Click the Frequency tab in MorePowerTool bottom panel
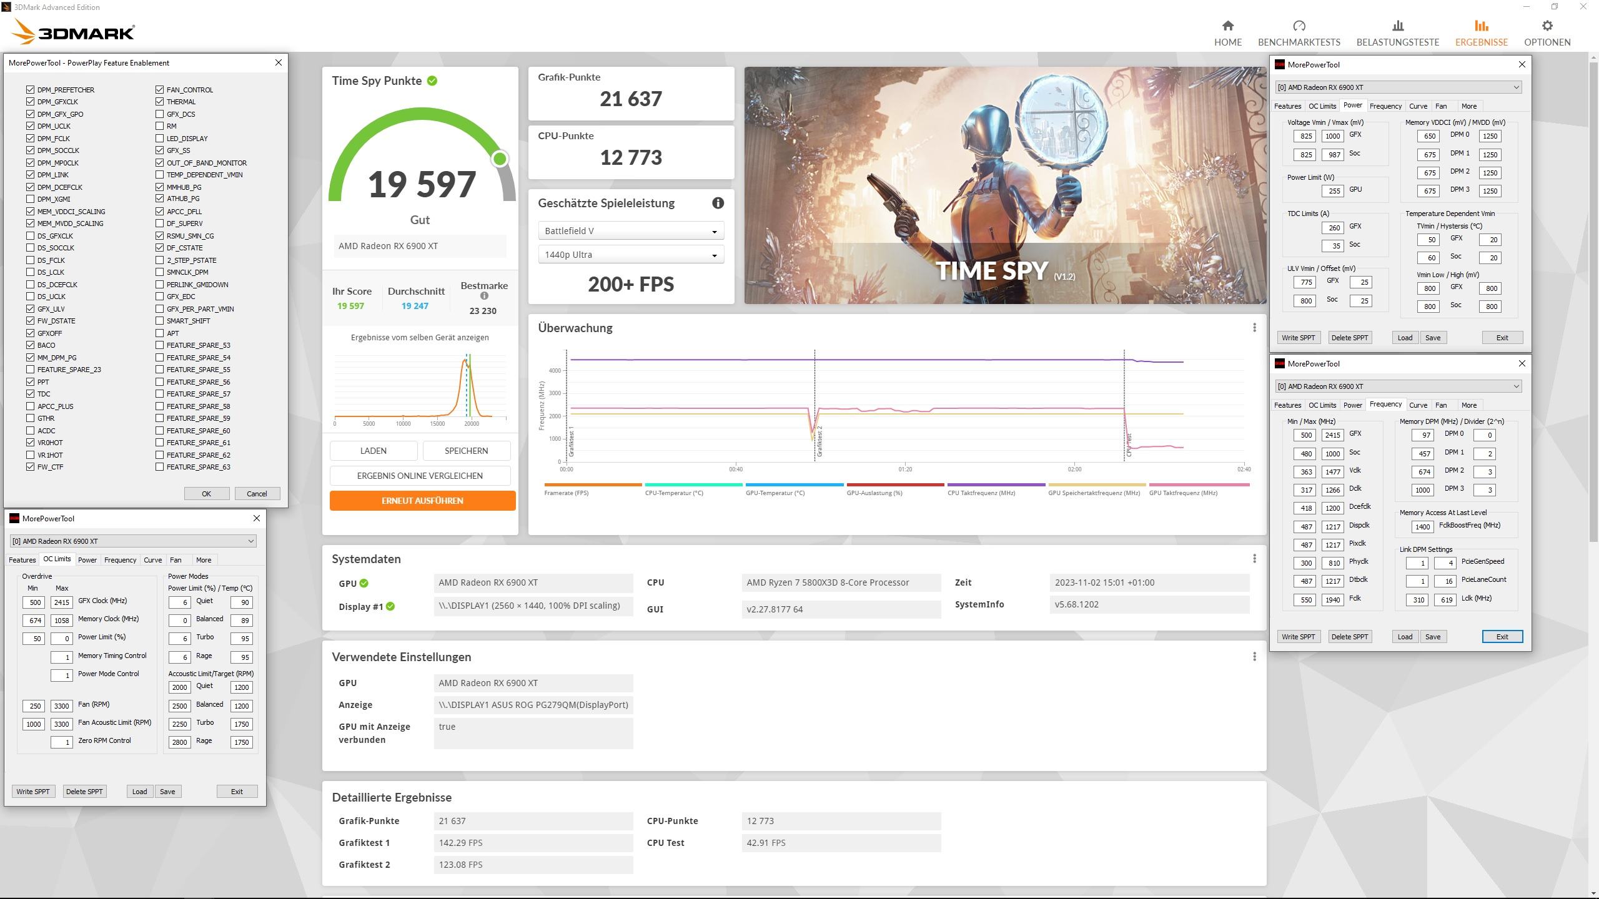The image size is (1599, 899). tap(120, 559)
